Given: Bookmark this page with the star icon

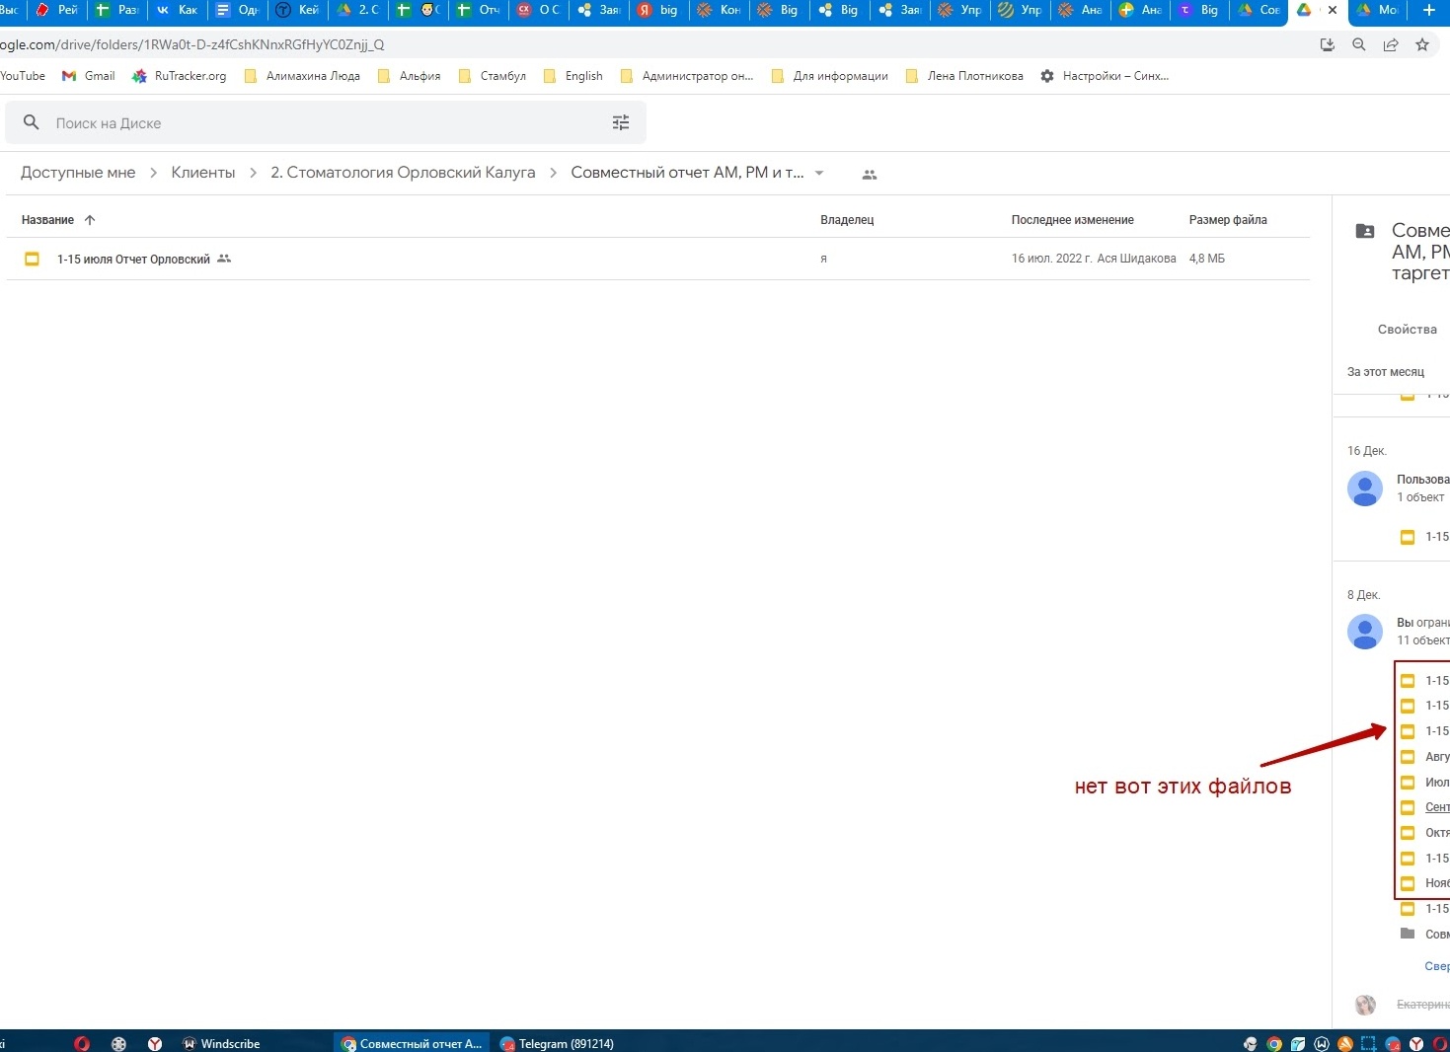Looking at the screenshot, I should 1422,44.
